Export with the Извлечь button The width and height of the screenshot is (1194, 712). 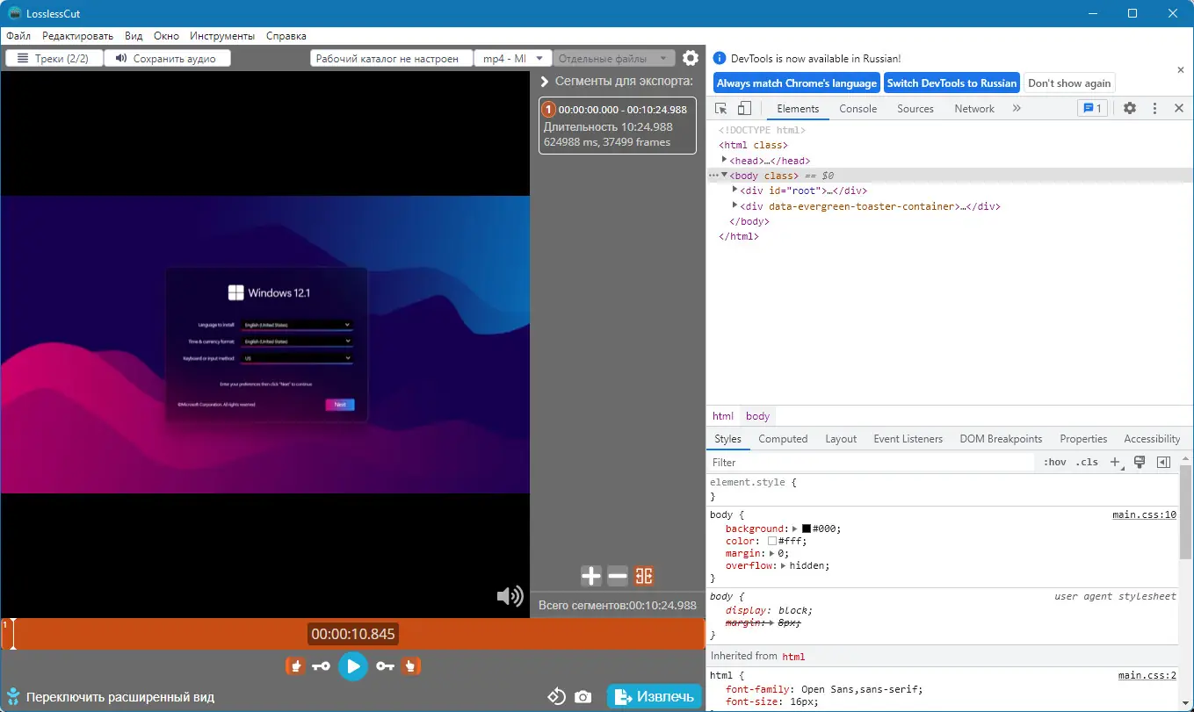tap(655, 697)
